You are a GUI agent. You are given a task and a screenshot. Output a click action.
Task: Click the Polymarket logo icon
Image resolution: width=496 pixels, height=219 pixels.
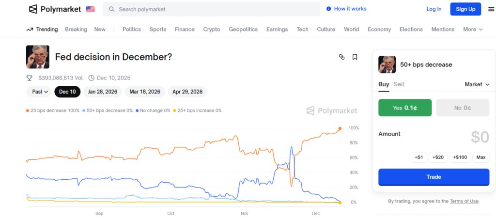click(x=33, y=9)
